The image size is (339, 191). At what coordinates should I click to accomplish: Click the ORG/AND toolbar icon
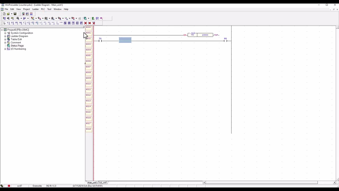pyautogui.click(x=31, y=14)
